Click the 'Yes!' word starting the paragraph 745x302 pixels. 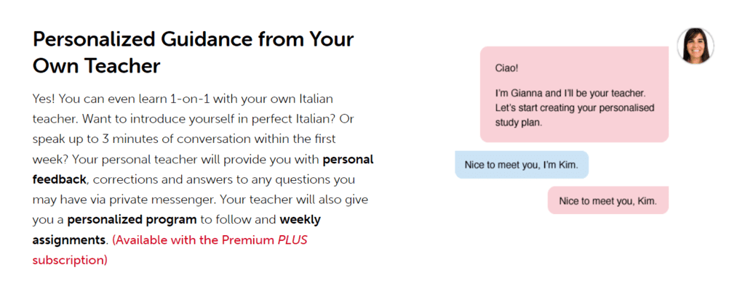pyautogui.click(x=44, y=97)
